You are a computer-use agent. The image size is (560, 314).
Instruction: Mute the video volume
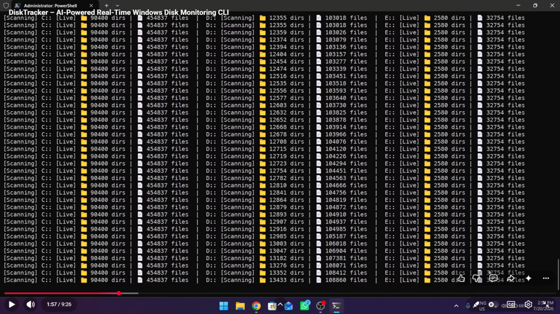click(30, 304)
